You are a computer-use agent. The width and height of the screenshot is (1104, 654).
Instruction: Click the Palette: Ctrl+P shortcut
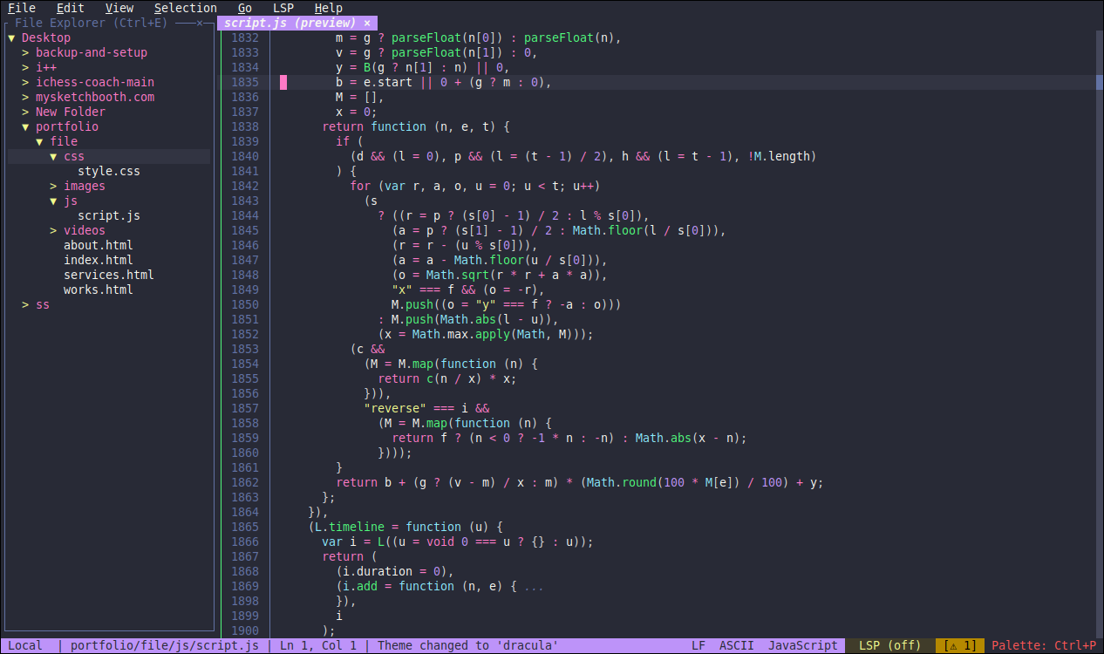[x=1044, y=646]
